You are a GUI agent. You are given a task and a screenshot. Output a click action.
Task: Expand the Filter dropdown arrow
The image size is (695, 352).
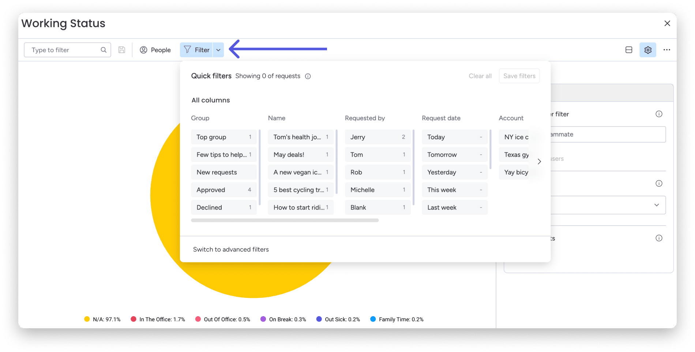[x=218, y=50]
